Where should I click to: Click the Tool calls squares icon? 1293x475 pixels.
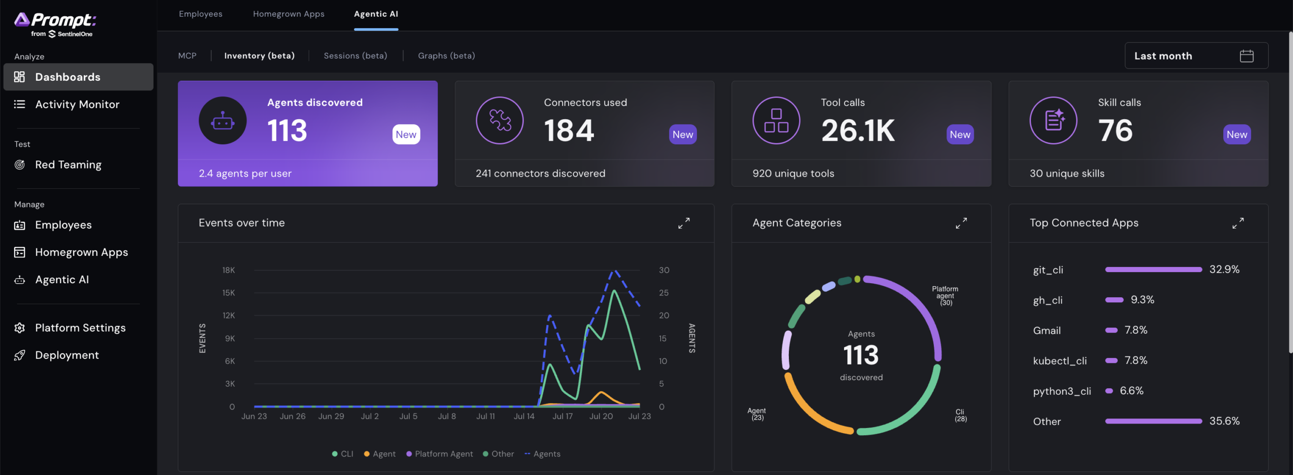(x=776, y=121)
